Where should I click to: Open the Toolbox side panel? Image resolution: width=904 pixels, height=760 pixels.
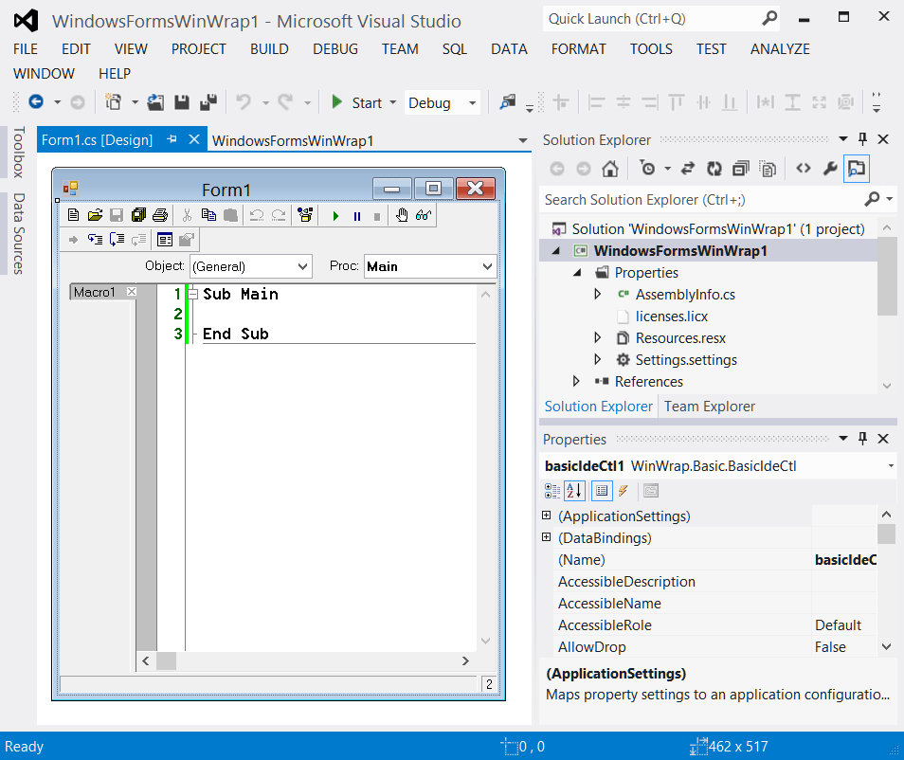pyautogui.click(x=18, y=153)
